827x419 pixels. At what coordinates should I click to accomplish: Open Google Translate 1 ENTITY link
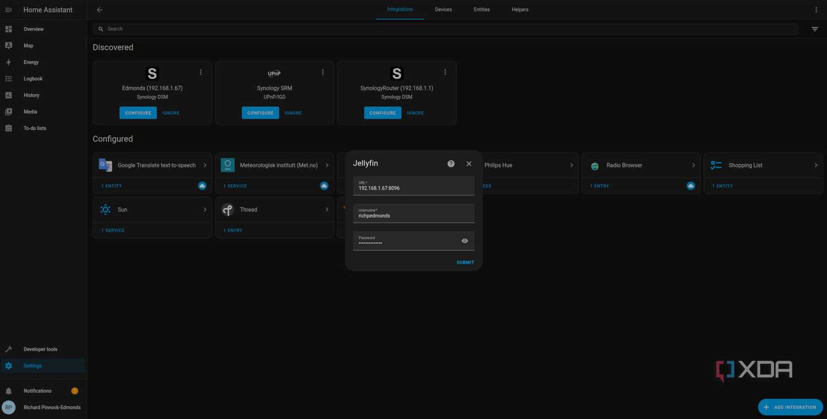click(111, 186)
